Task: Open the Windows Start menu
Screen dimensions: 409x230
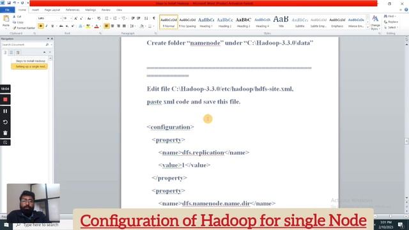Action: tap(6, 225)
